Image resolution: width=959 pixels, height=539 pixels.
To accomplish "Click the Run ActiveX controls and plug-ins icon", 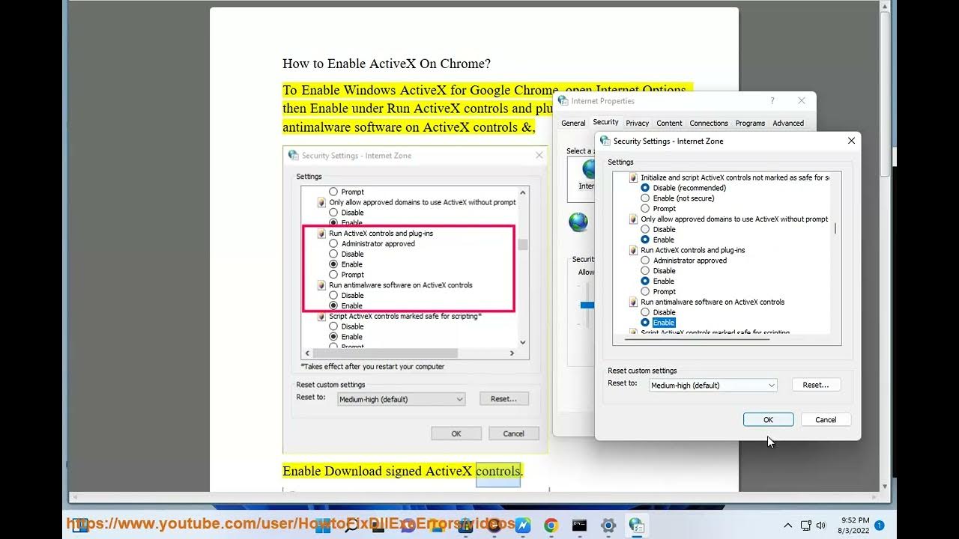I will coord(634,250).
